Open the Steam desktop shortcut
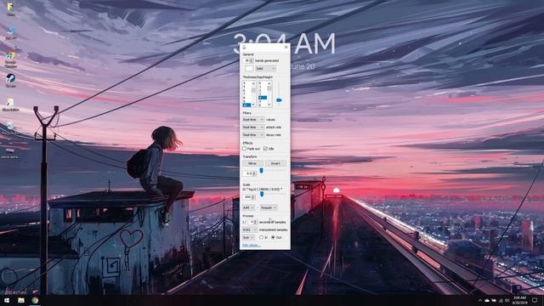This screenshot has width=544, height=306. [10, 81]
